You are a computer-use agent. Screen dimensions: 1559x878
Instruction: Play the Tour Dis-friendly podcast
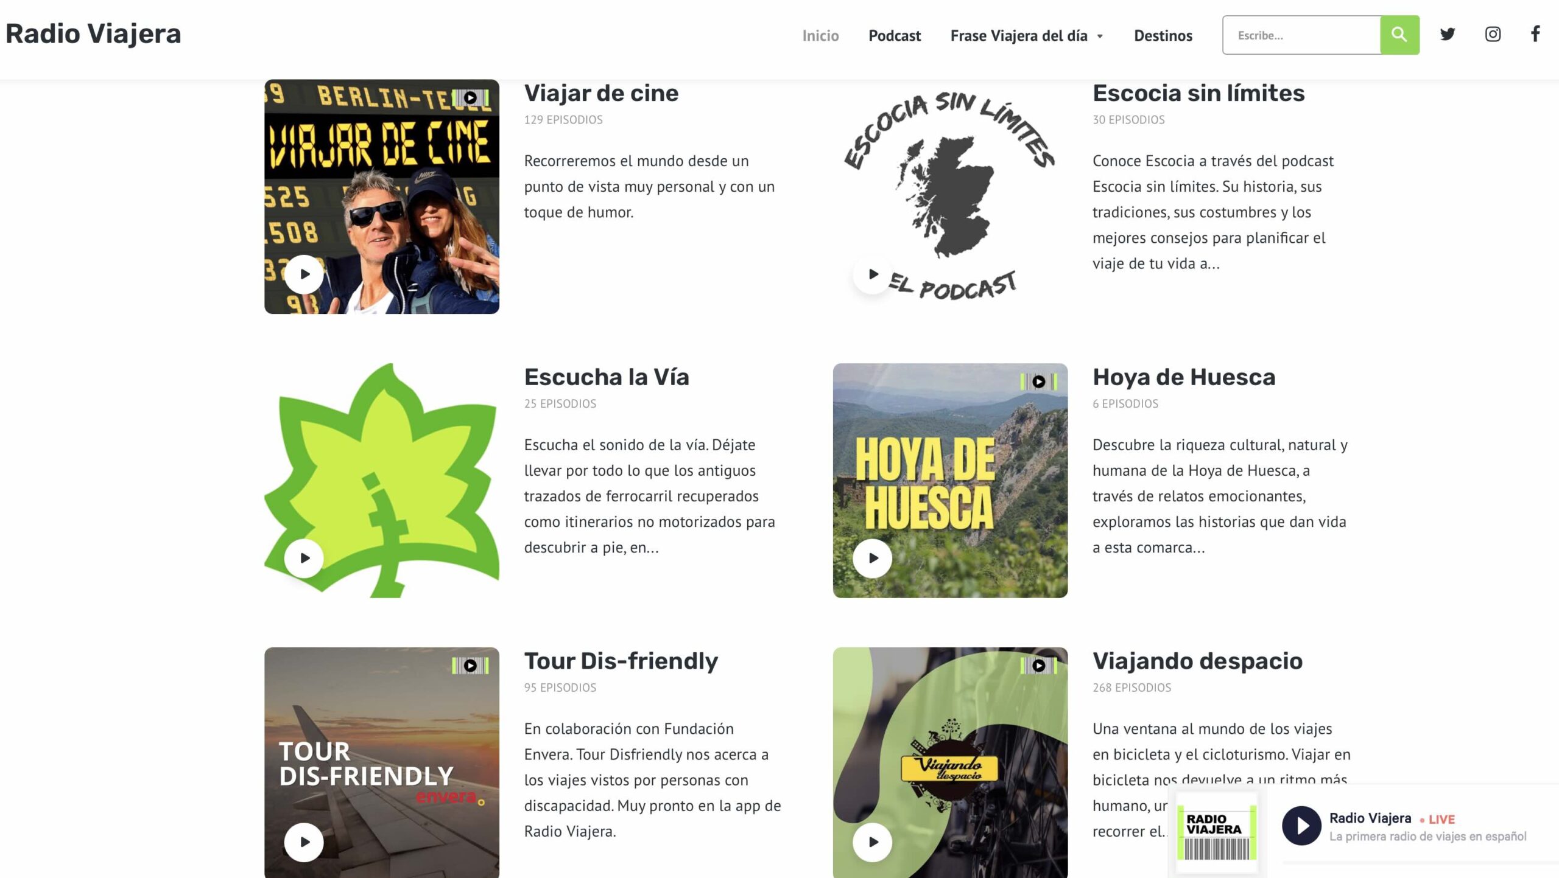[x=304, y=842]
